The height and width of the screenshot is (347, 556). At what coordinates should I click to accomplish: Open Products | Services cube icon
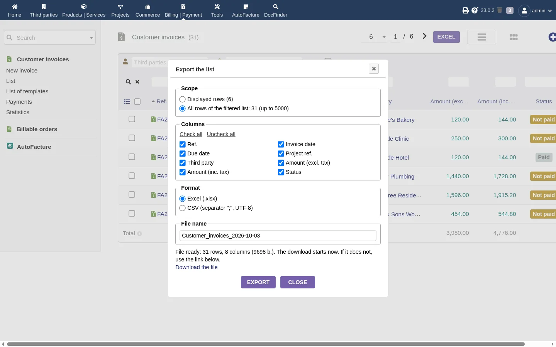[x=84, y=7]
